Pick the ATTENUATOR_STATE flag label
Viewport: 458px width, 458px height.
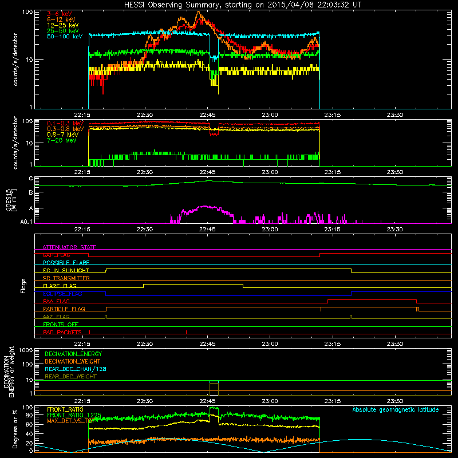[x=69, y=247]
